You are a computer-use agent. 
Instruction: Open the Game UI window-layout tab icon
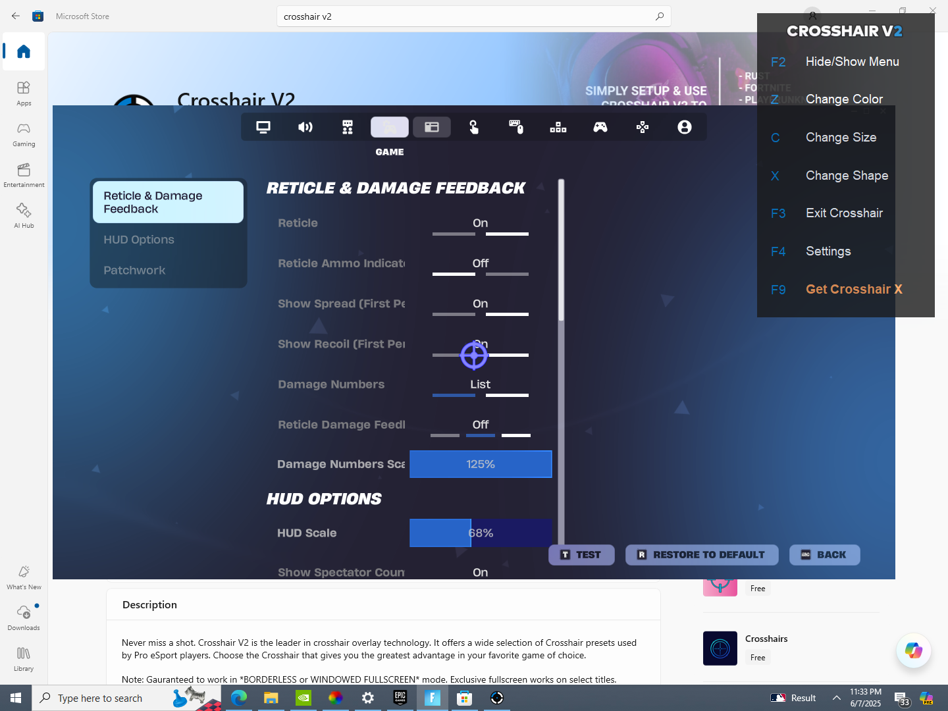coord(432,127)
